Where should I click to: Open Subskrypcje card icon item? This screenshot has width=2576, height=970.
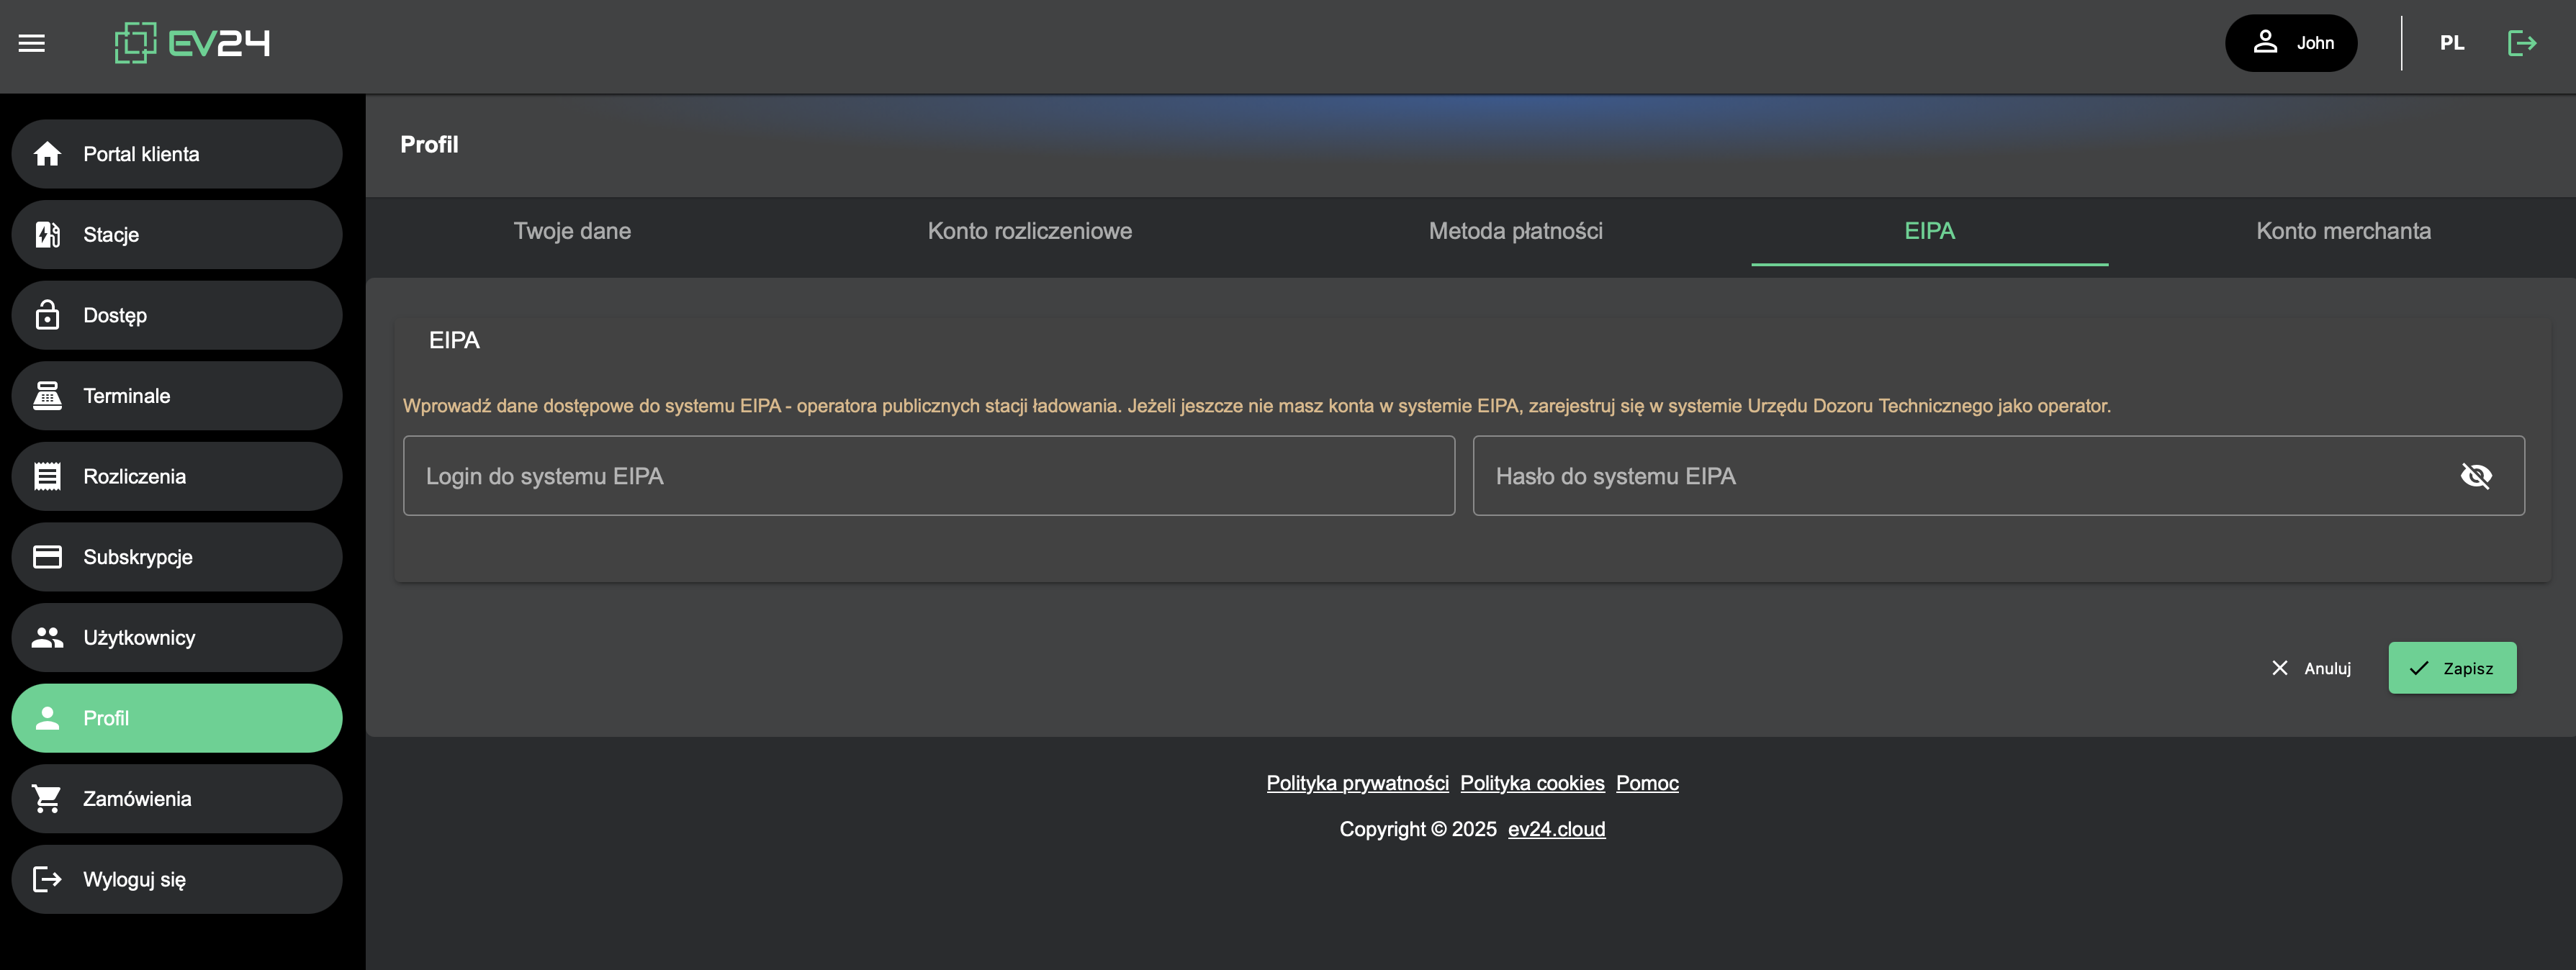click(48, 557)
